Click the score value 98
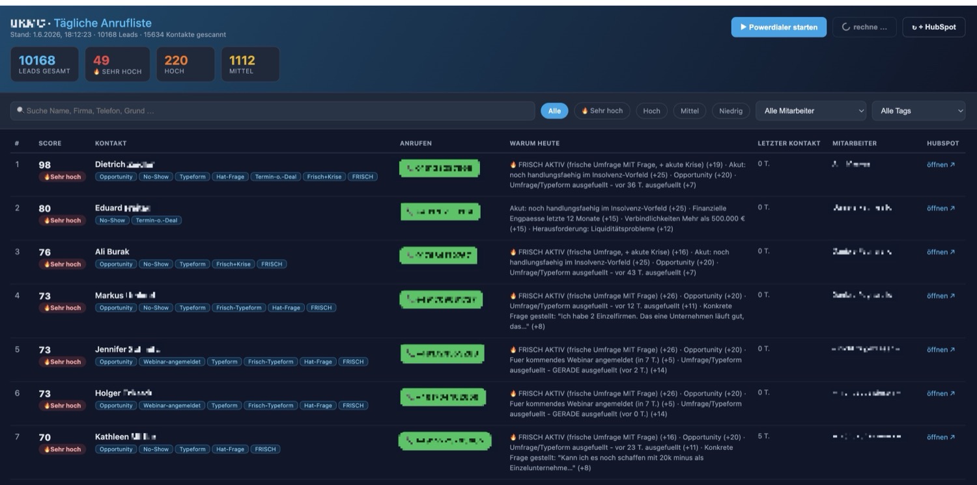This screenshot has height=485, width=977. tap(45, 165)
